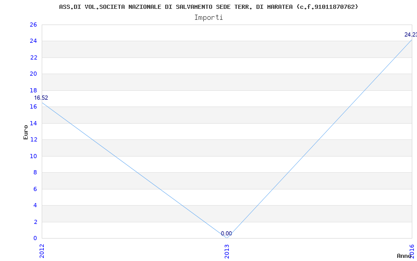Click the 24 y-axis tick label
This screenshot has height=261, width=417.
tap(33, 41)
